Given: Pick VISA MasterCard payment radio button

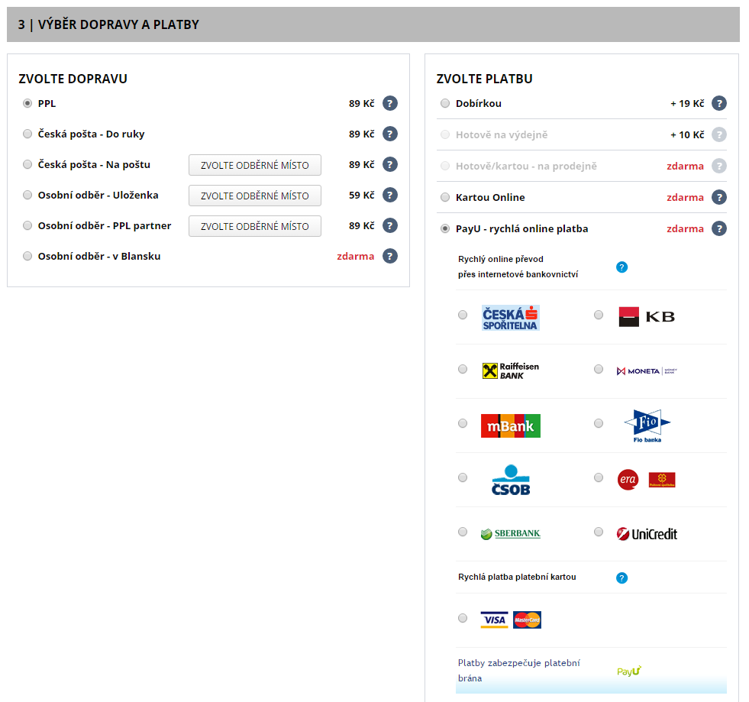Looking at the screenshot, I should 463,618.
